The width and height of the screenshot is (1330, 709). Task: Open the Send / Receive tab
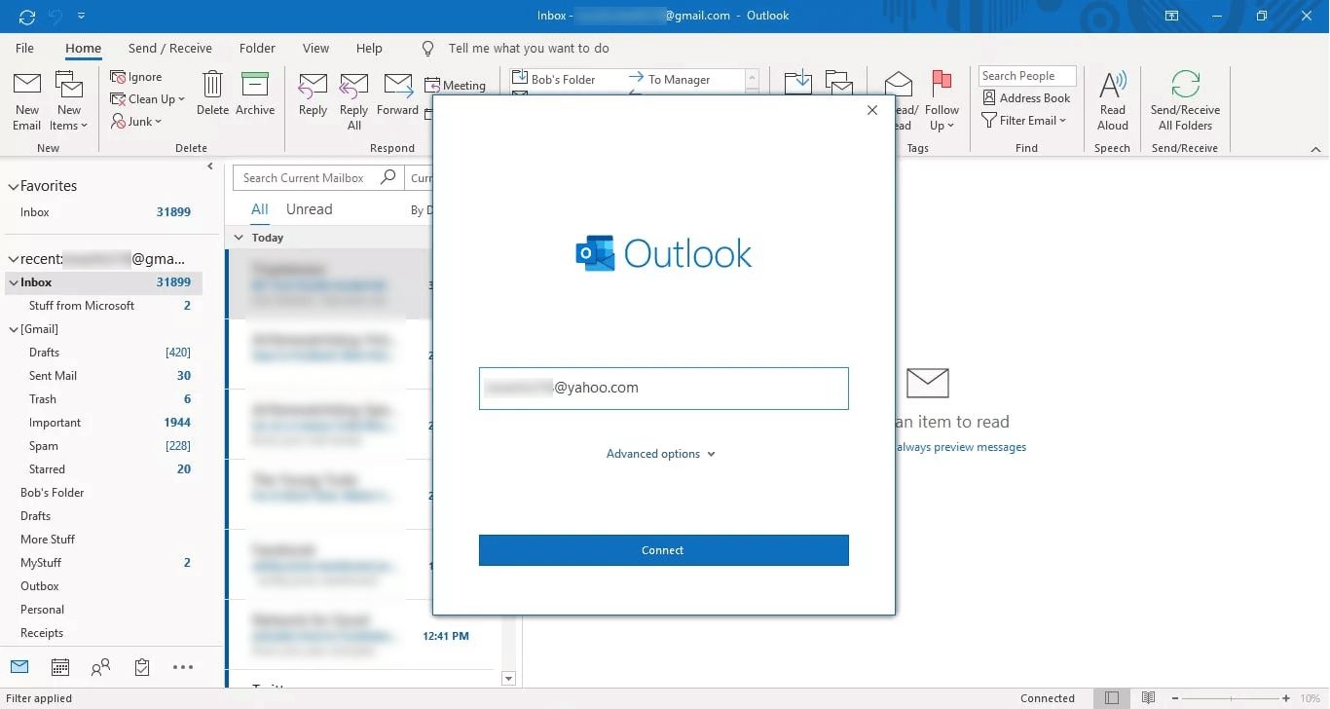169,48
